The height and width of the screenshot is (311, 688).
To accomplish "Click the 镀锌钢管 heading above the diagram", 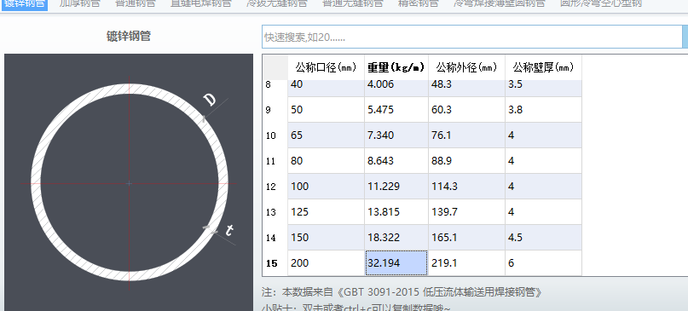I will coord(129,36).
